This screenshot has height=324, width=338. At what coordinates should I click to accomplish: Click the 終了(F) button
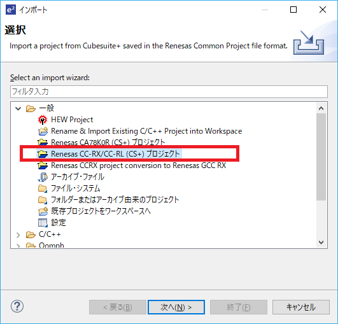point(239,307)
